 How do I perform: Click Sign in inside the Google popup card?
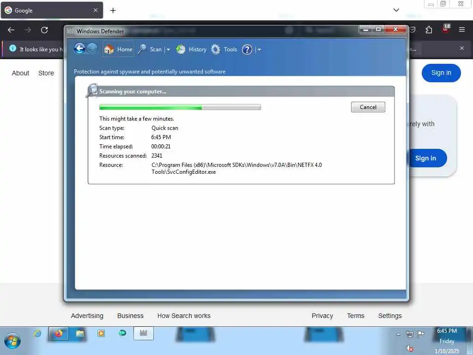coord(427,158)
